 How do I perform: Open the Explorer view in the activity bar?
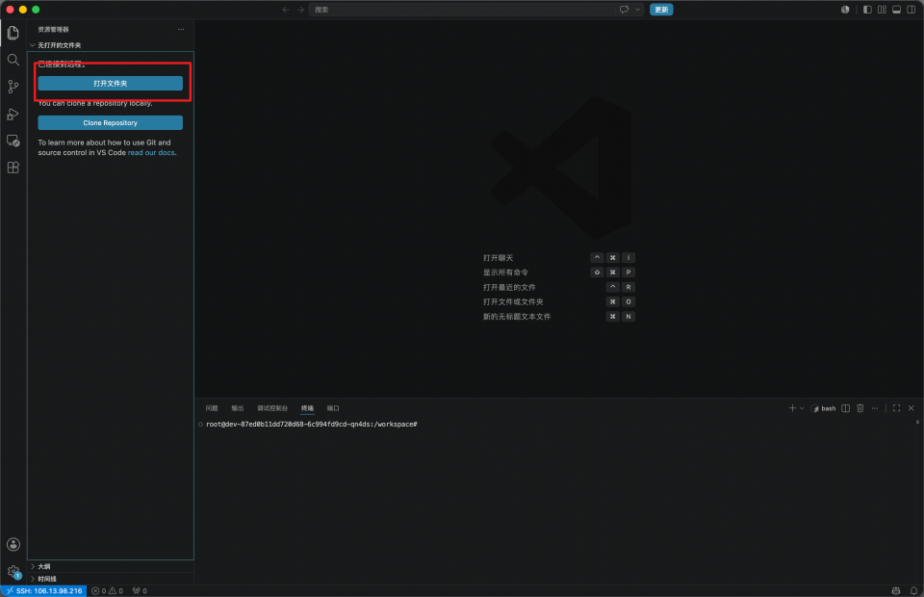tap(13, 33)
